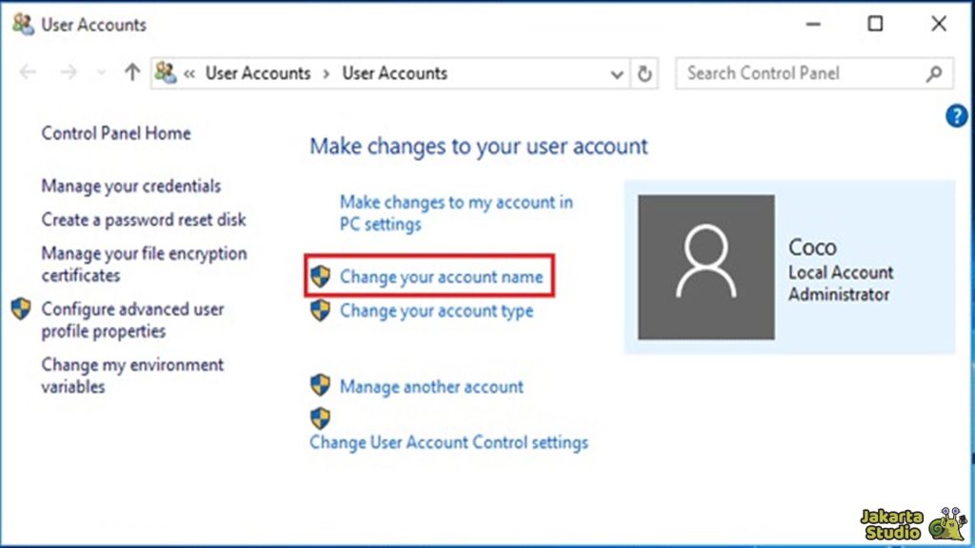Click the shield beside Manage another account

pyautogui.click(x=321, y=386)
